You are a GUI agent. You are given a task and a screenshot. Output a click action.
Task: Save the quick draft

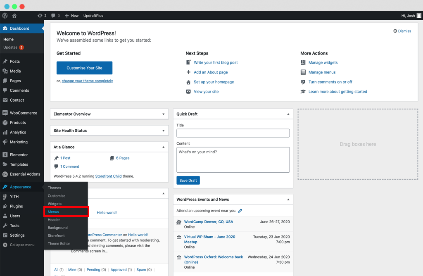click(188, 180)
